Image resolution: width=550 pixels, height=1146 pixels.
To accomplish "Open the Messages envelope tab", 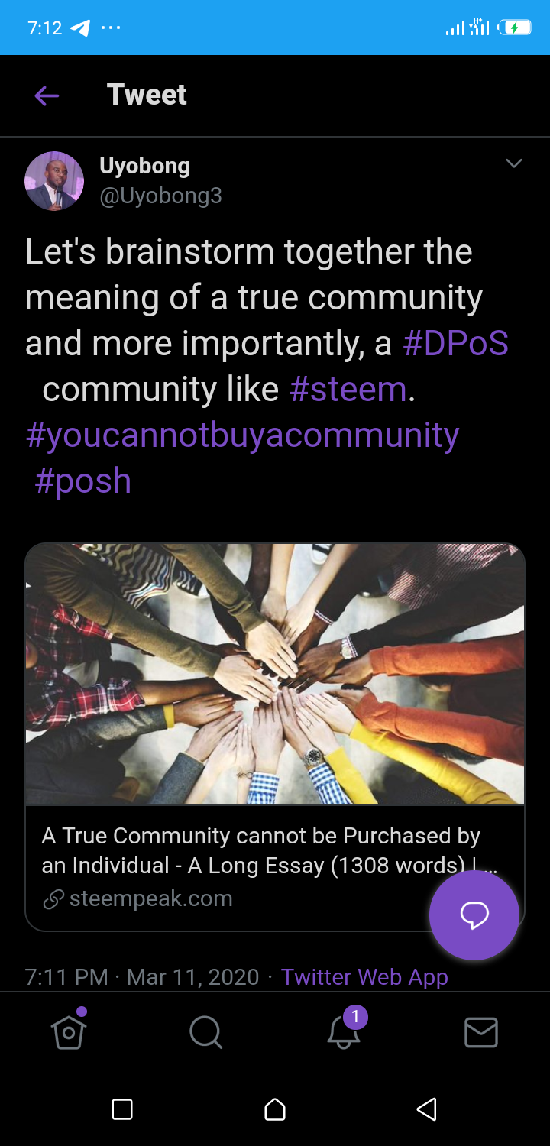I will point(481,1033).
